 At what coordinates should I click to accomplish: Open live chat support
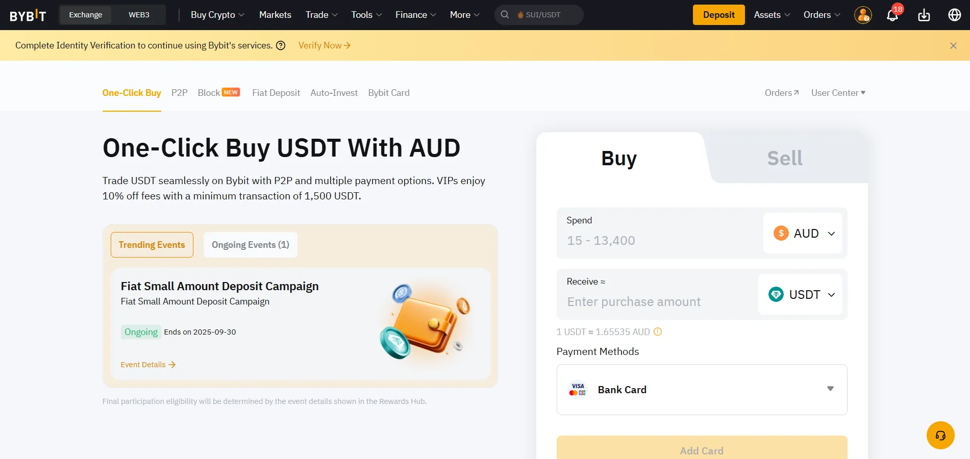tap(940, 435)
